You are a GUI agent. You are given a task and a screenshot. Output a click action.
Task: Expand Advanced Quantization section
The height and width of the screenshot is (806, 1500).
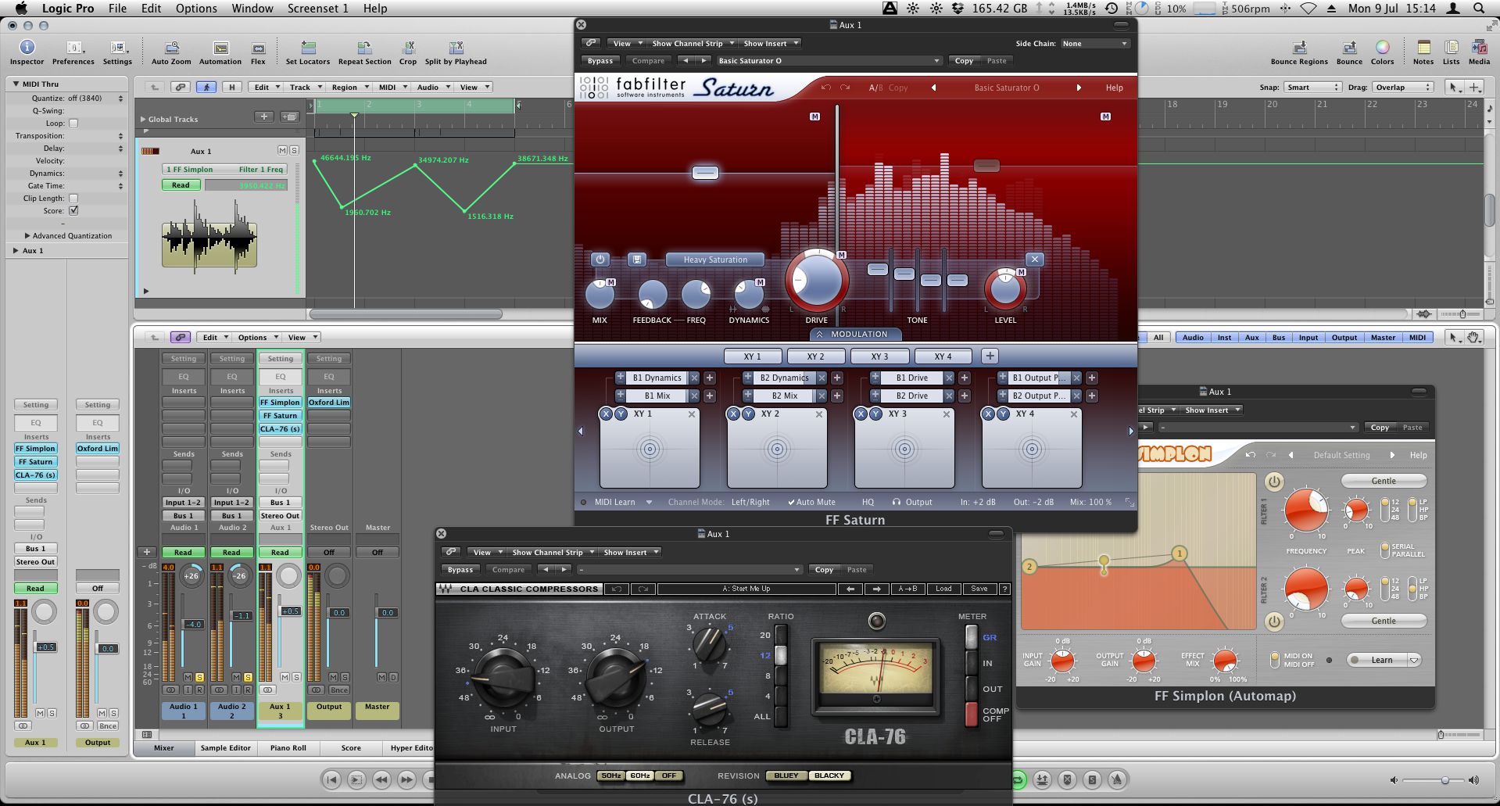tap(28, 235)
